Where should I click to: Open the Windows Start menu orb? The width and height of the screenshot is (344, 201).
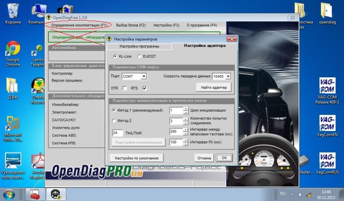[9, 195]
